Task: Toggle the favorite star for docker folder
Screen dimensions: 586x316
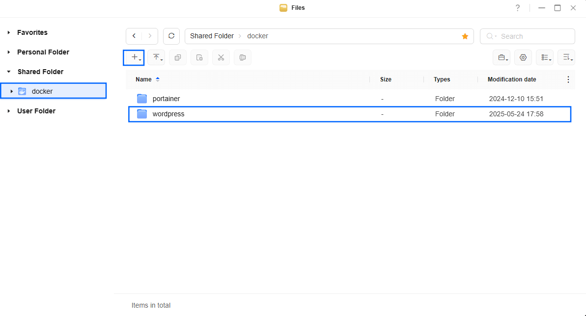Action: coord(465,36)
